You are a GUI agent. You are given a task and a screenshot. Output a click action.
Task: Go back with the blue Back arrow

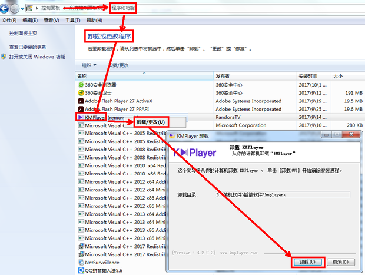point(4,9)
